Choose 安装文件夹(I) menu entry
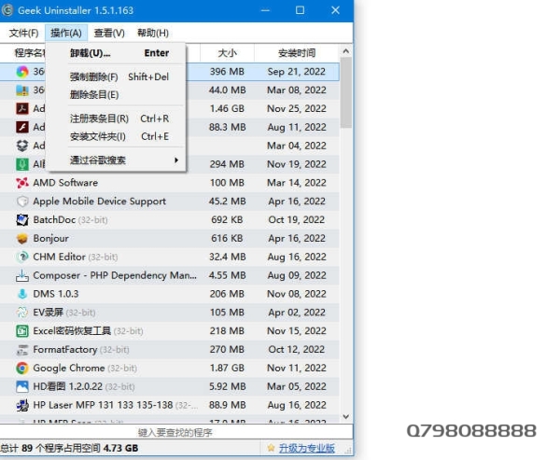 coord(117,136)
